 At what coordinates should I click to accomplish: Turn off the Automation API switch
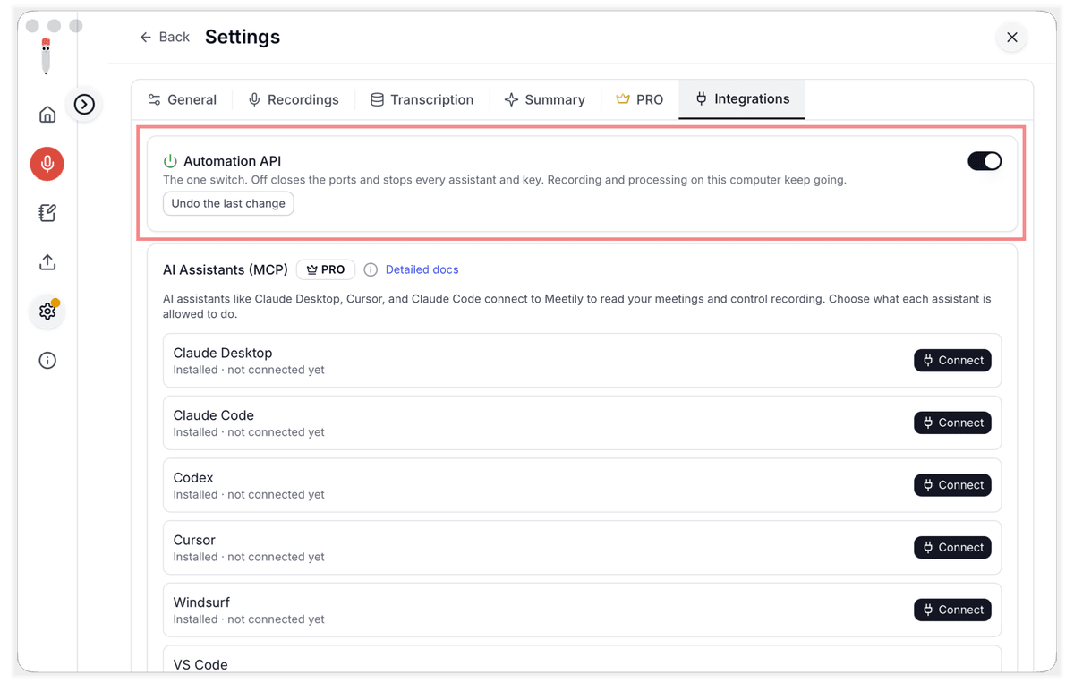(x=984, y=161)
